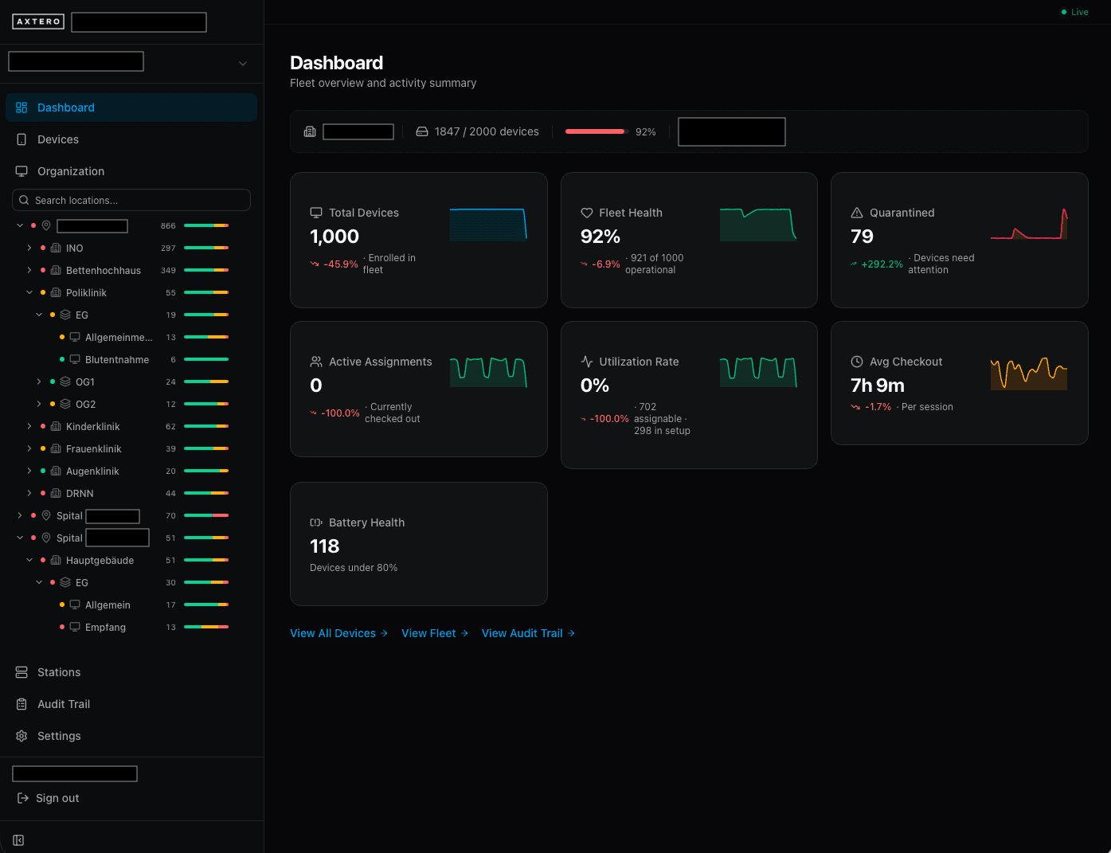The image size is (1111, 853).
Task: Click the red 92% capacity progress bar
Action: tap(595, 131)
